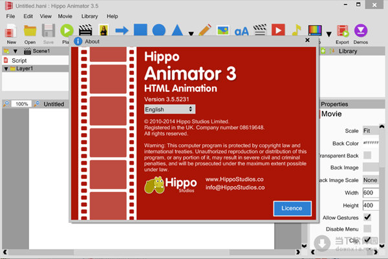Click the insert image picture icon
This screenshot has width=388, height=259.
pos(223,30)
